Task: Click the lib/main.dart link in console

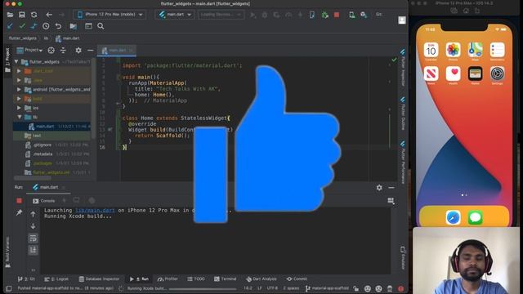Action: tap(95, 211)
